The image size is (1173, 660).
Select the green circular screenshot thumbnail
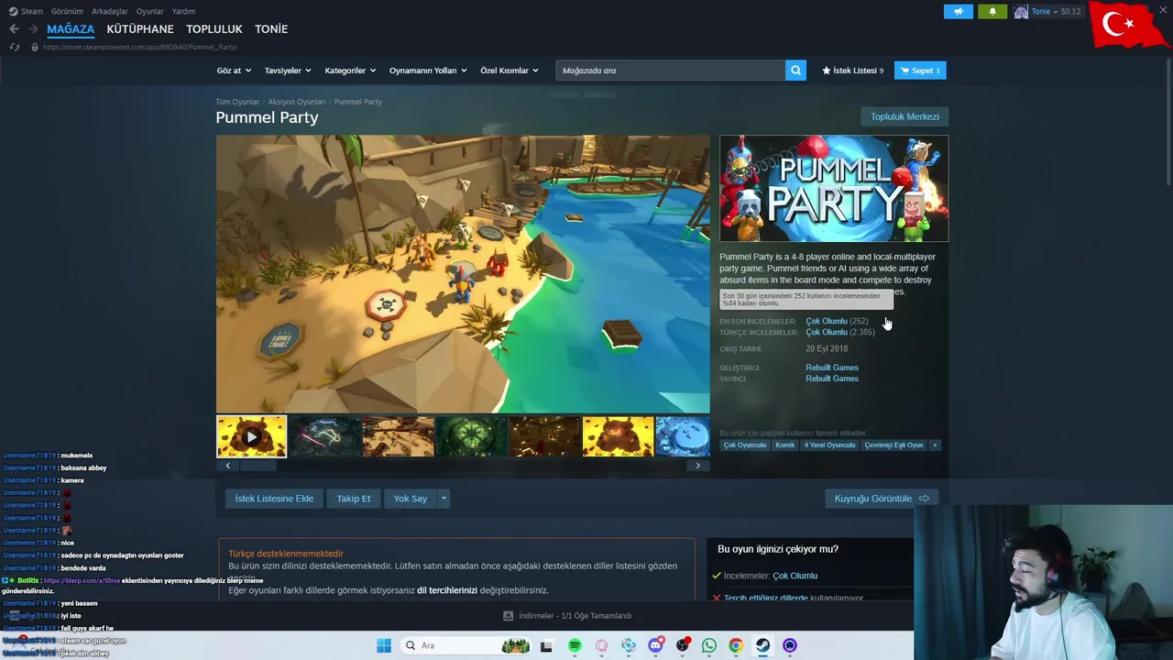471,437
